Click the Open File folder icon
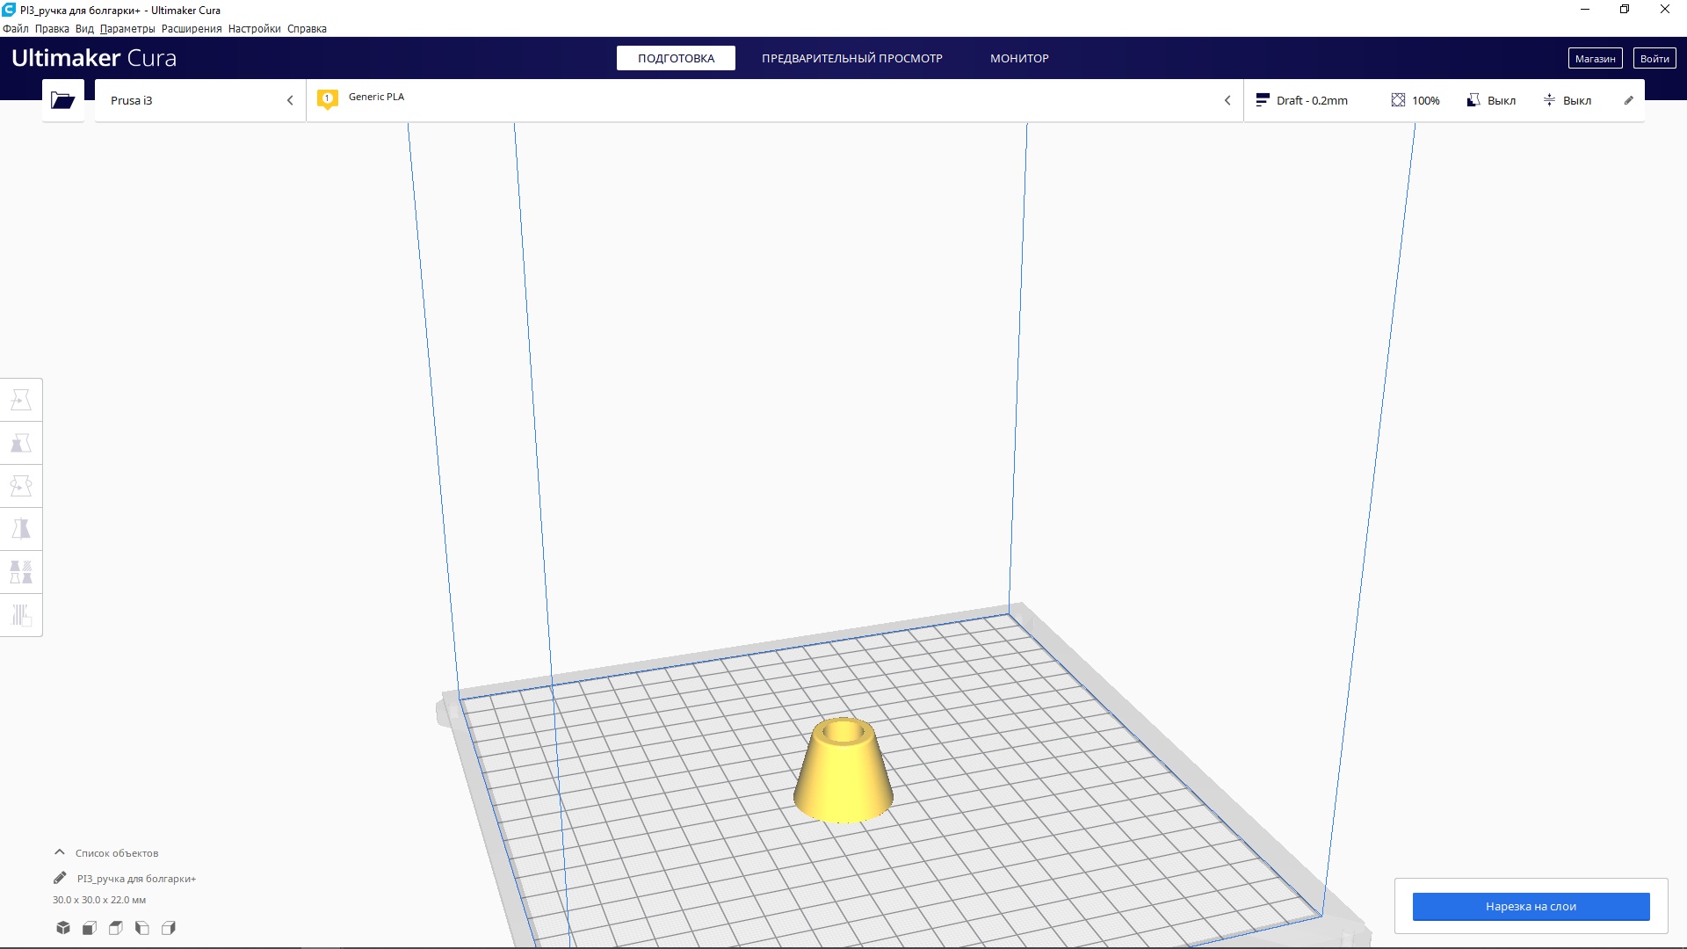The image size is (1687, 949). click(62, 100)
